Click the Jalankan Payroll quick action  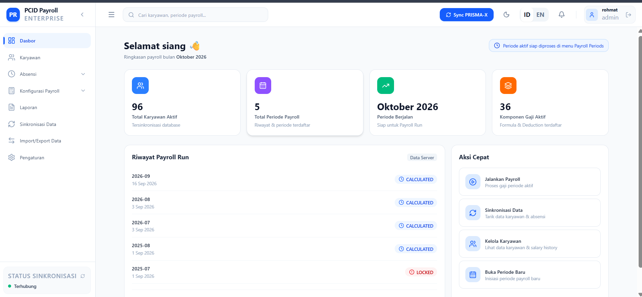pos(530,182)
